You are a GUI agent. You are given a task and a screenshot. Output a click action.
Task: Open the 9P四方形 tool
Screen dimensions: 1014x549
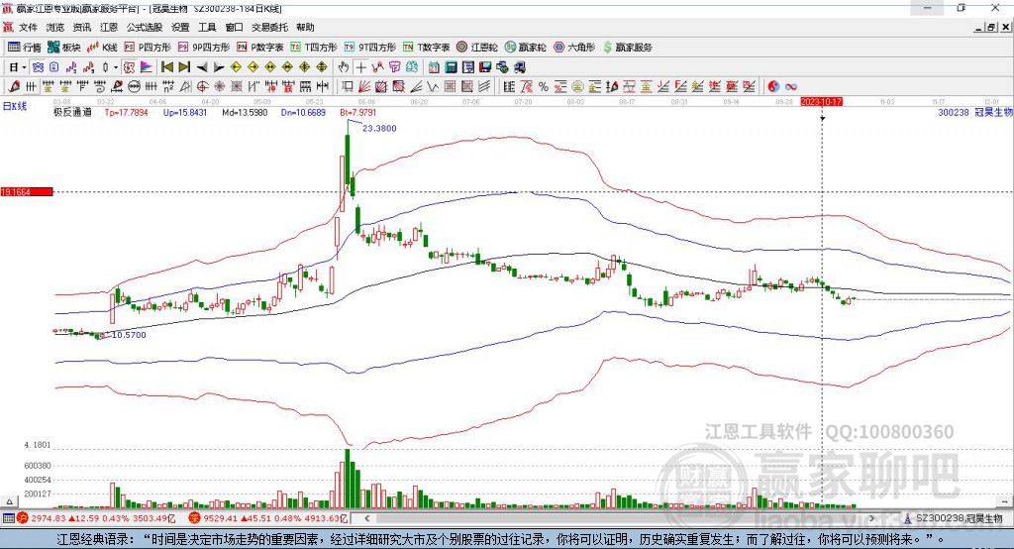click(204, 48)
